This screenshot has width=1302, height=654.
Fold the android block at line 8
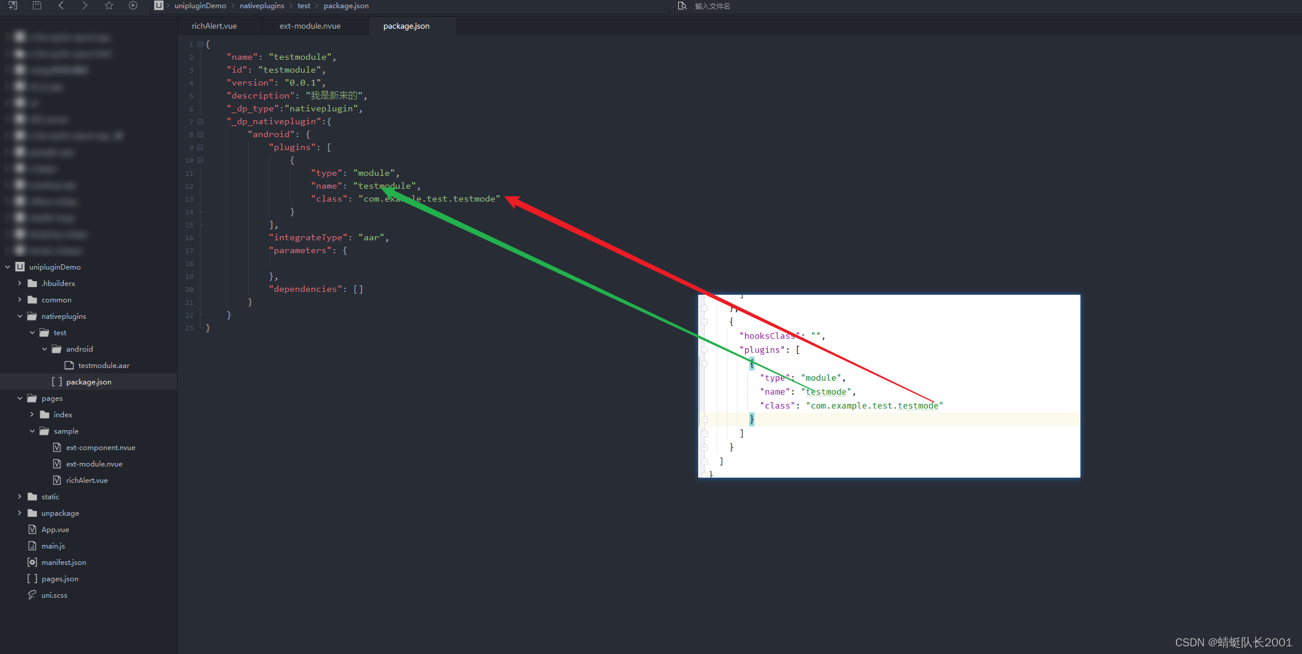pos(200,134)
